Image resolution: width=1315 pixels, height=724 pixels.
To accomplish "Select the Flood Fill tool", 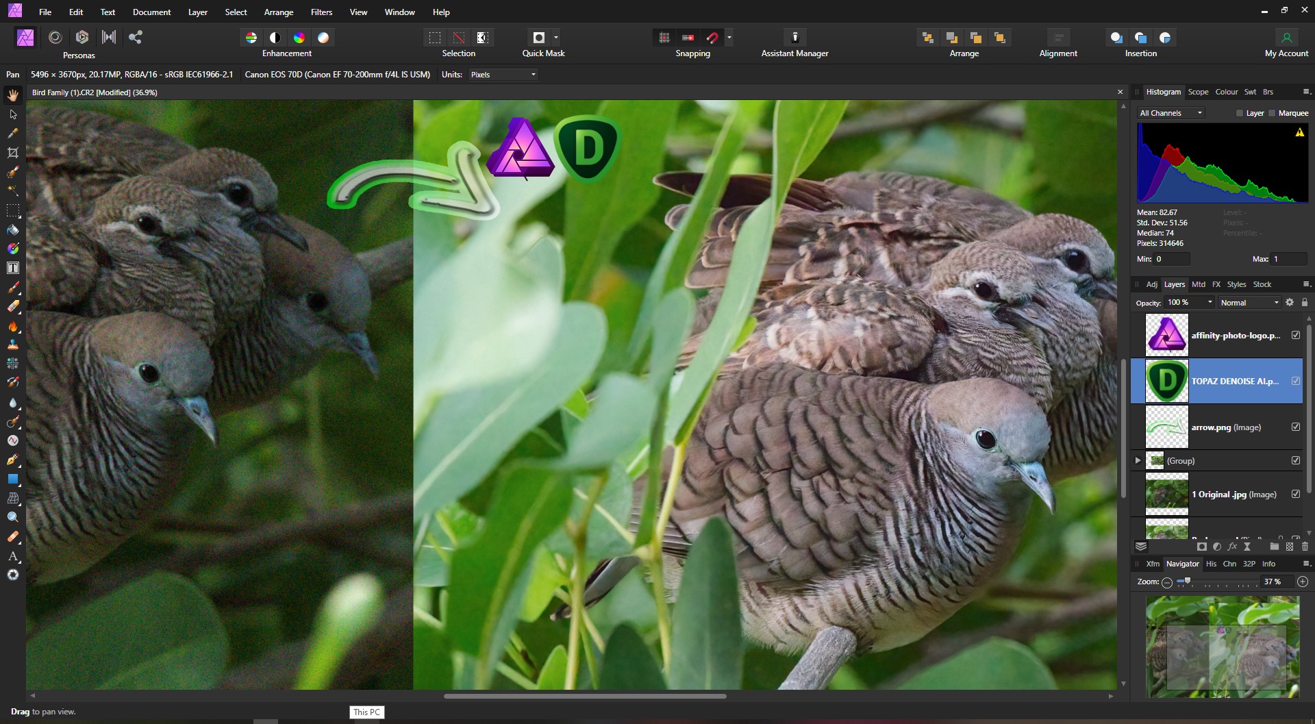I will coord(12,230).
